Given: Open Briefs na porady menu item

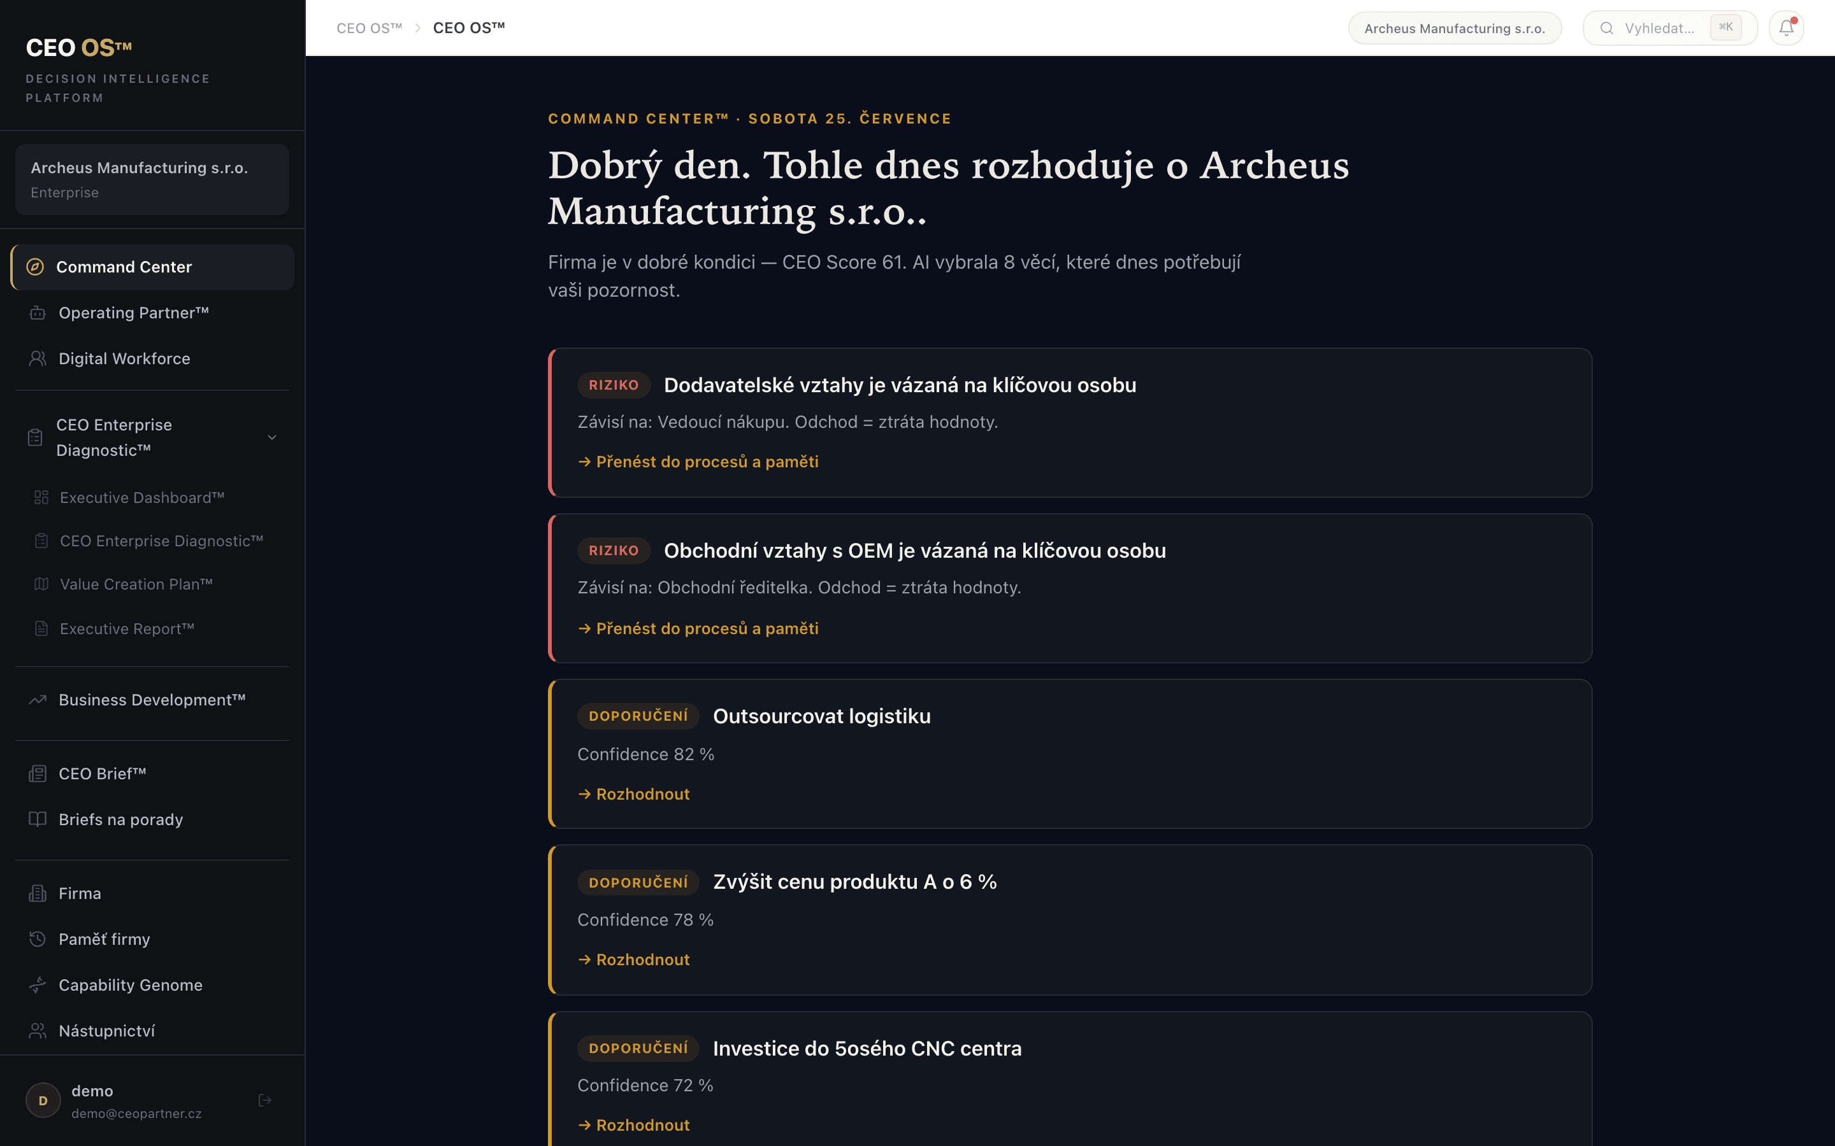Looking at the screenshot, I should click(x=152, y=819).
